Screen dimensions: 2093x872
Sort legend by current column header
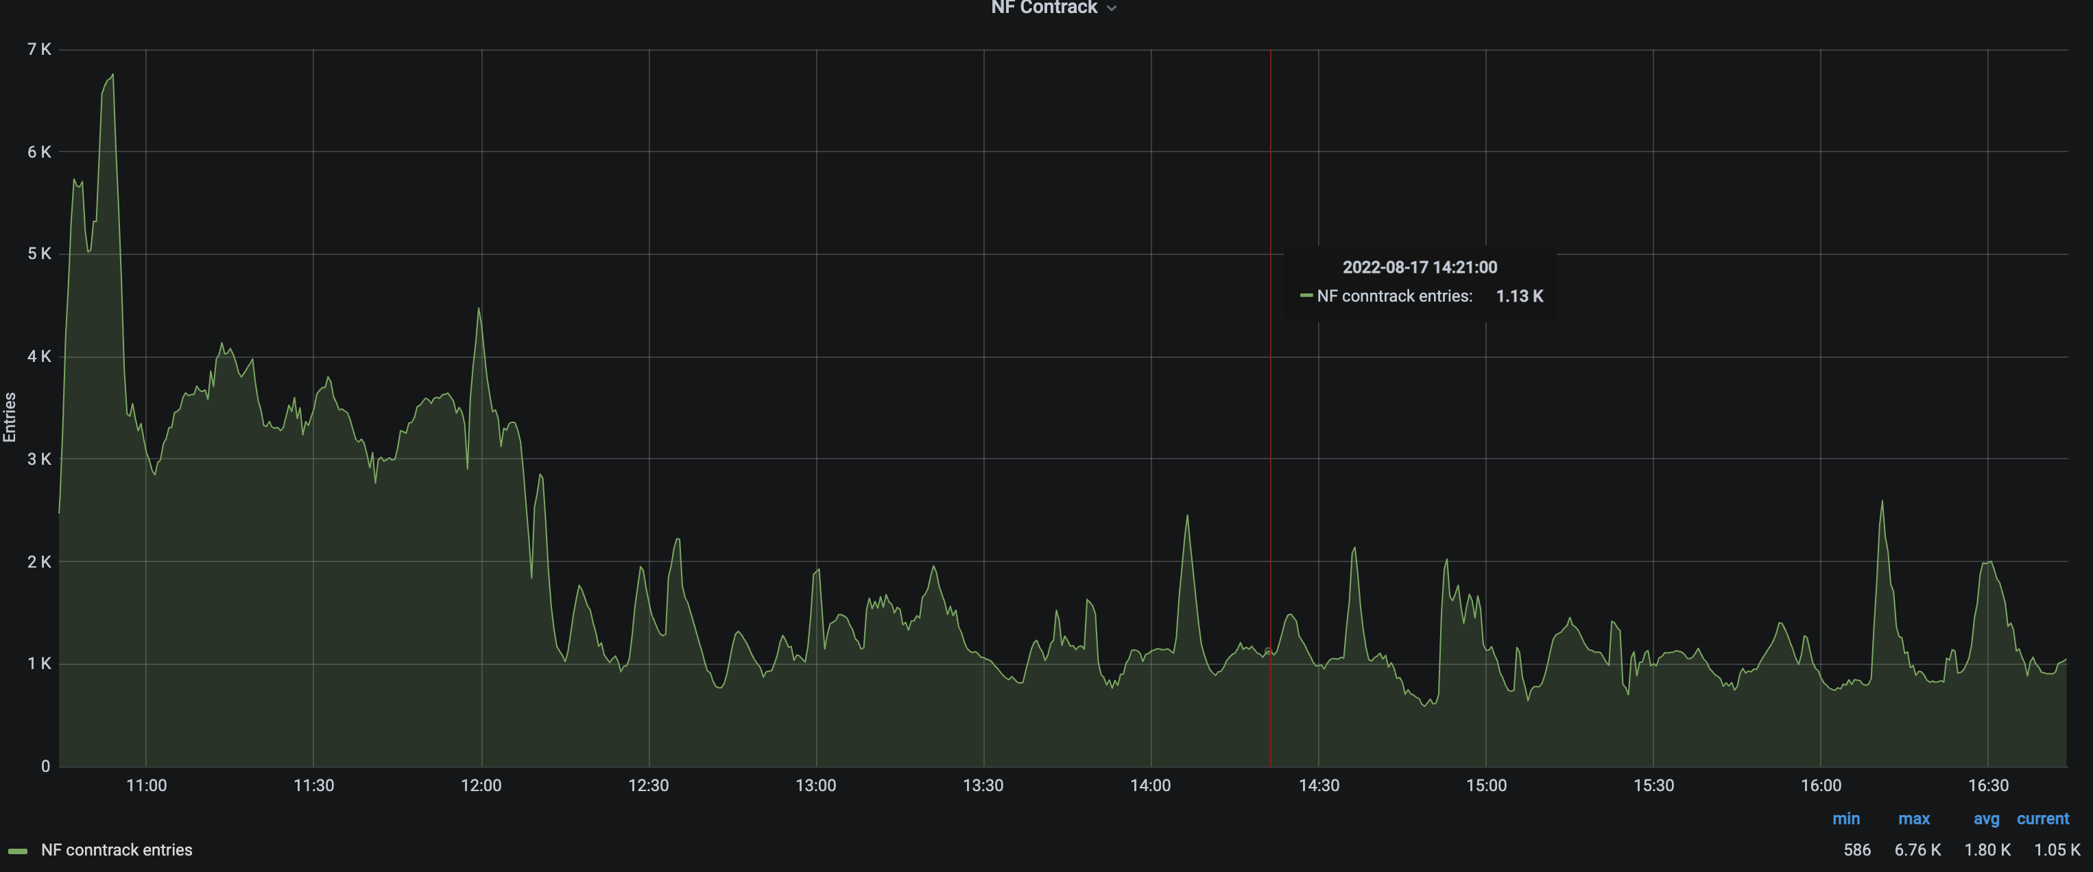point(2043,819)
